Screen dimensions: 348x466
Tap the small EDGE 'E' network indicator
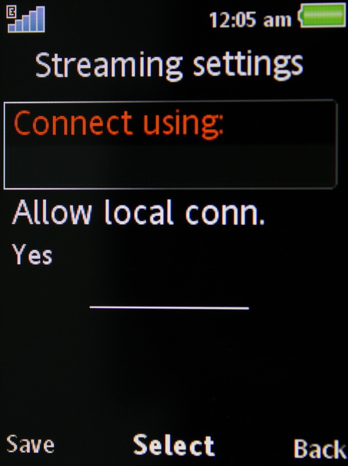[x=12, y=13]
